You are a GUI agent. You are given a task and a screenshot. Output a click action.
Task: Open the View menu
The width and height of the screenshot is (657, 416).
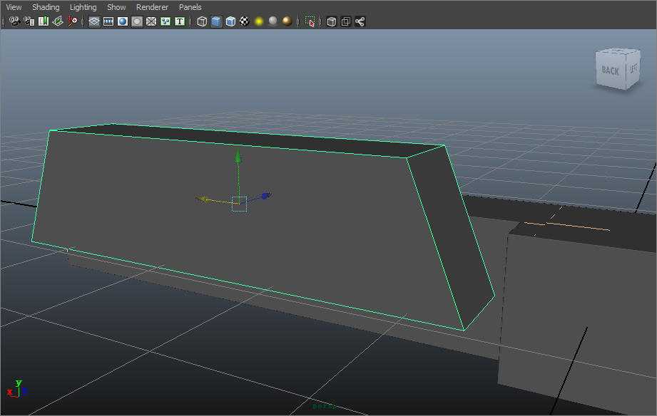click(x=14, y=7)
